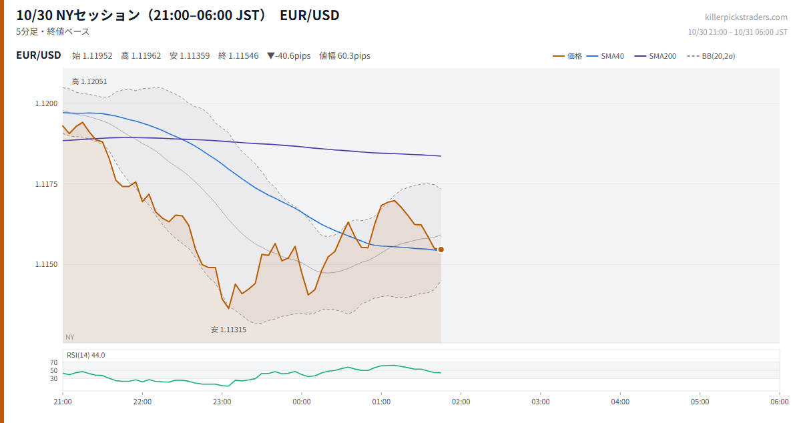The width and height of the screenshot is (801, 423).
Task: Click the high value 高 1.11962
Action: [x=141, y=56]
